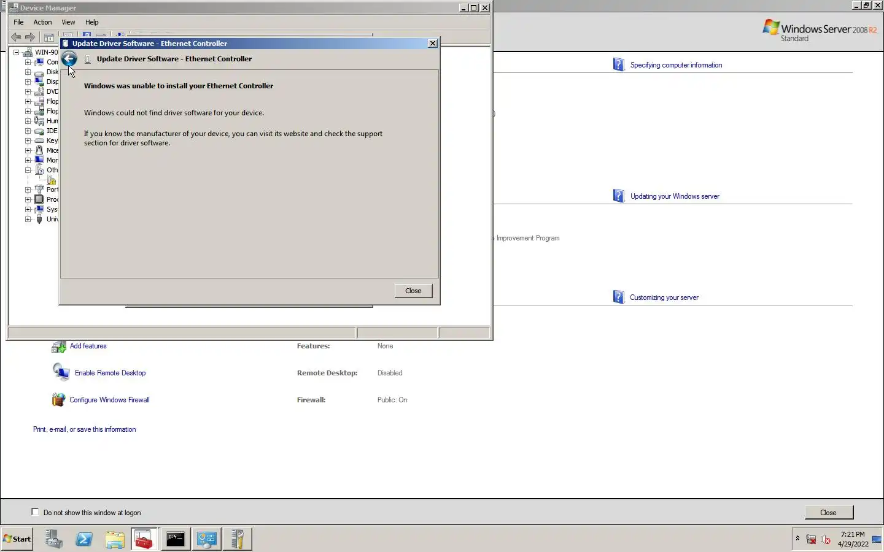Screen dimensions: 884x552
Task: Open the Help menu in Device Manager
Action: click(91, 22)
